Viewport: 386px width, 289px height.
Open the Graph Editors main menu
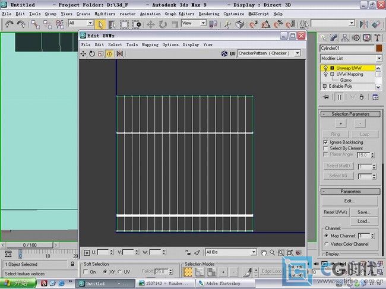click(179, 14)
